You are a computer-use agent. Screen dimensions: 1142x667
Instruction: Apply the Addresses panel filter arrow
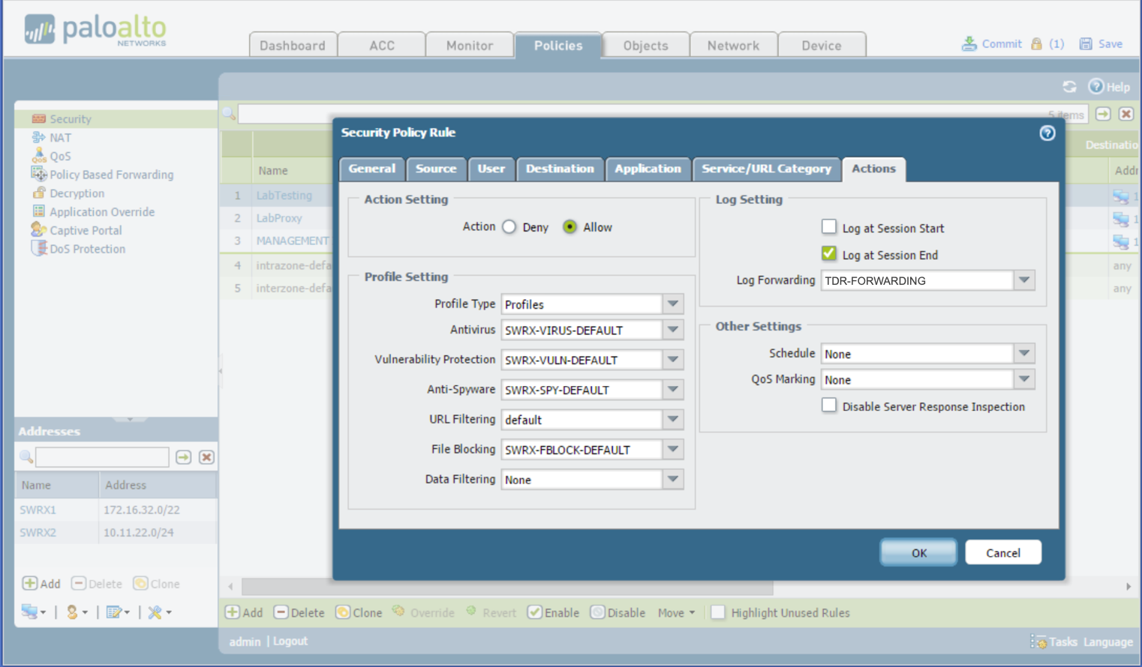click(x=184, y=457)
